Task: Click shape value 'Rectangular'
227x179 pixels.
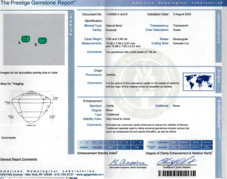Action: click(x=180, y=39)
